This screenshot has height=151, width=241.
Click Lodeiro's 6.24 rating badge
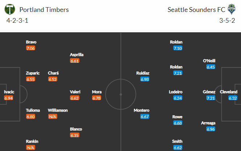(178, 98)
